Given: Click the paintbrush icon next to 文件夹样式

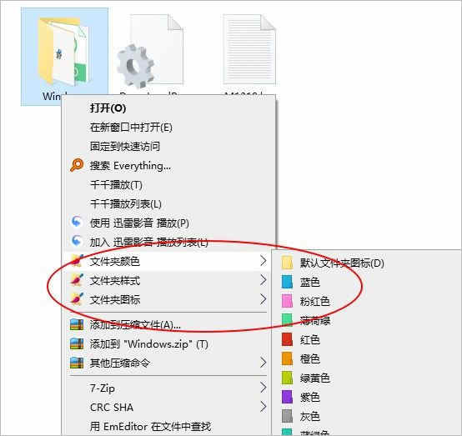Looking at the screenshot, I should (x=78, y=280).
